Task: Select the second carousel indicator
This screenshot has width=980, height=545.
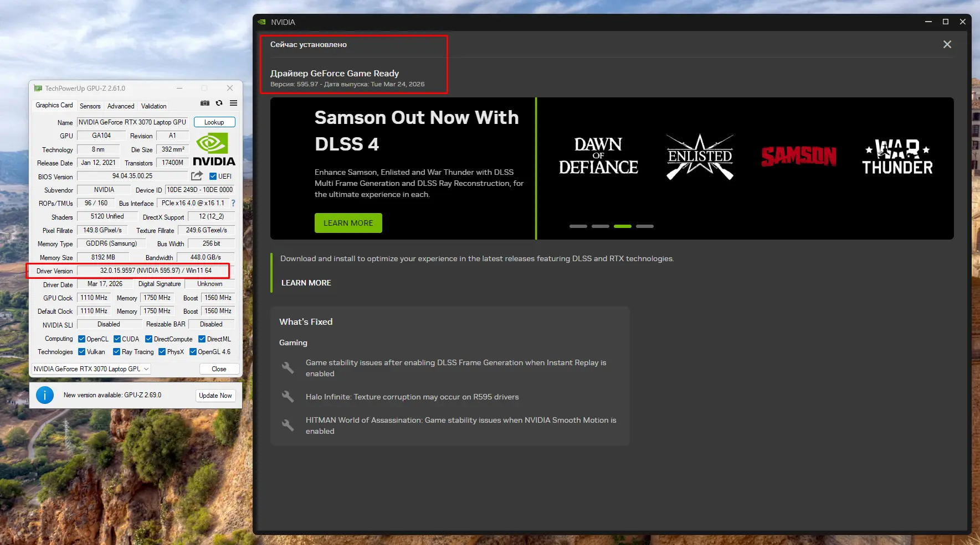Action: point(601,226)
